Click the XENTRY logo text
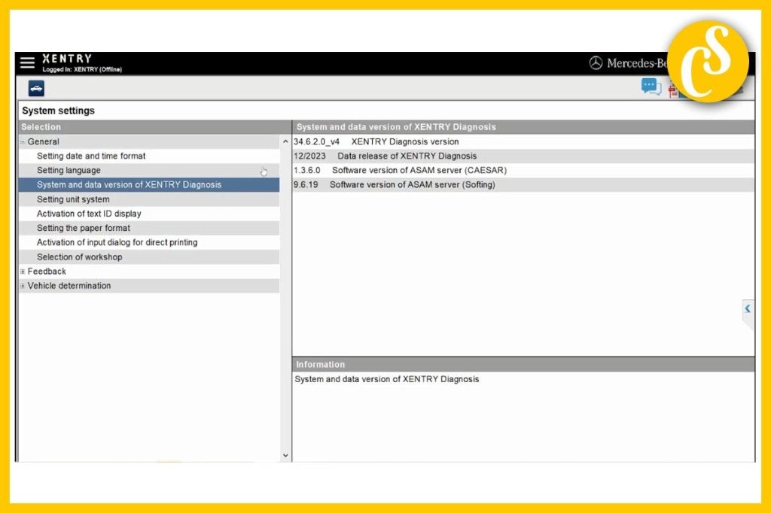Screen dimensions: 771x513 67,59
